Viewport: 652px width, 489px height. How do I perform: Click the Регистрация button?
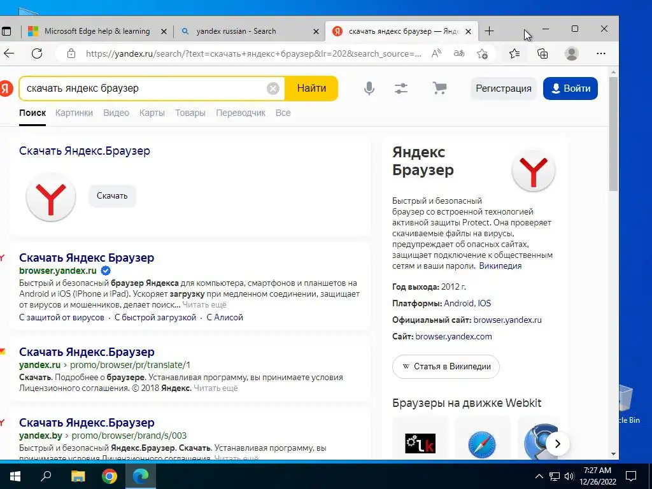(504, 88)
